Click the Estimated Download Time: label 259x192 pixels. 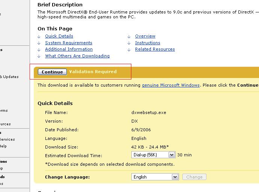pos(74,156)
